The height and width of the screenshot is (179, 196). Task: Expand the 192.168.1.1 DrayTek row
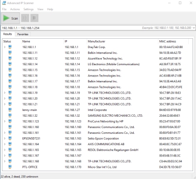[4, 47]
